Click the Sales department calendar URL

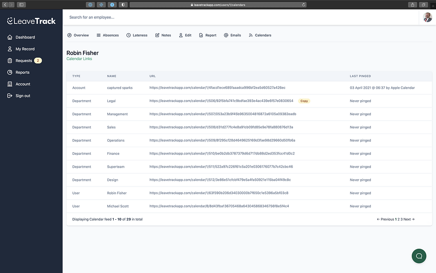221,127
